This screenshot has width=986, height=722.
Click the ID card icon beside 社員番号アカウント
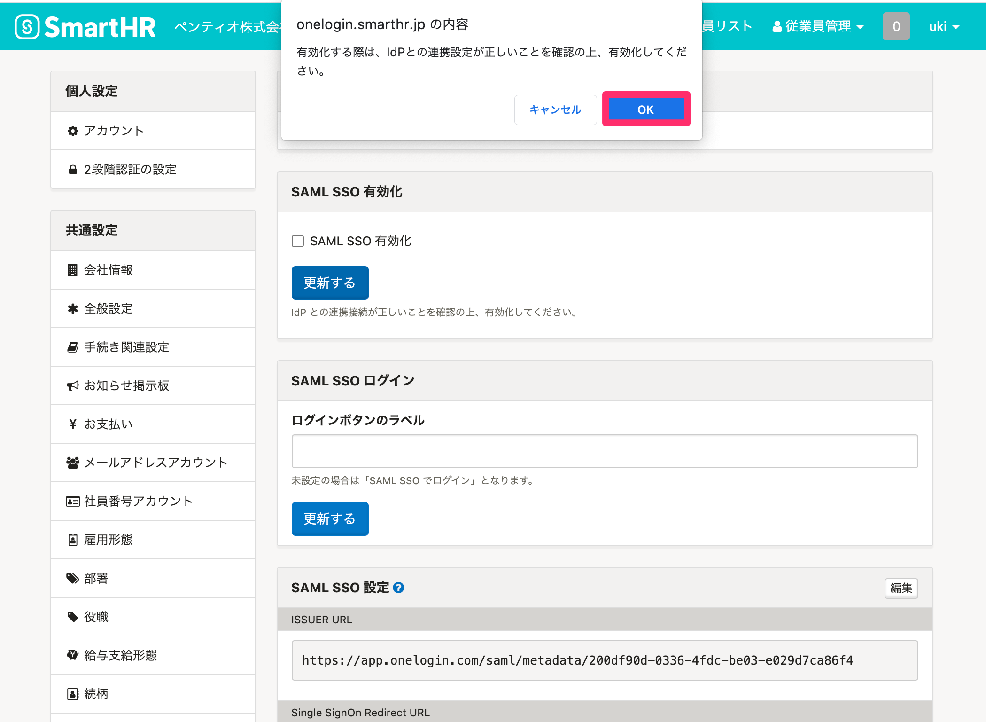click(72, 502)
